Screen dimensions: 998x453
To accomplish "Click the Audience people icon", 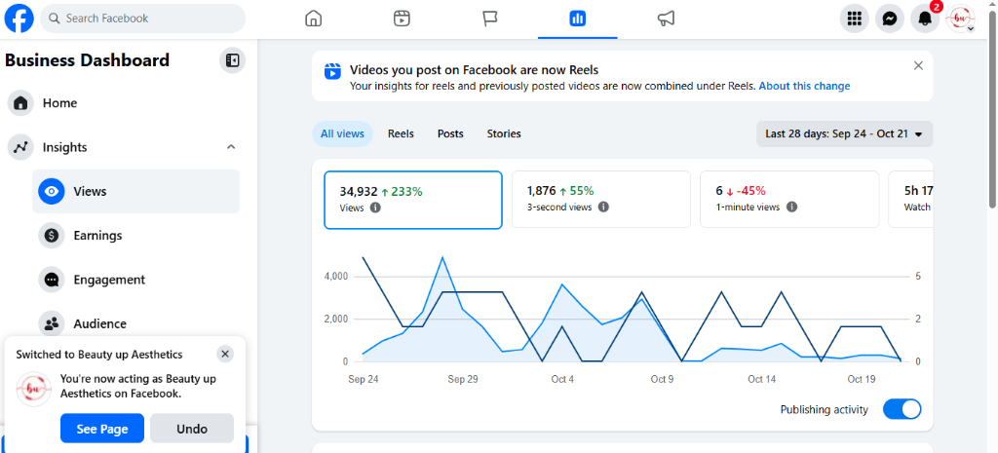I will 52,323.
